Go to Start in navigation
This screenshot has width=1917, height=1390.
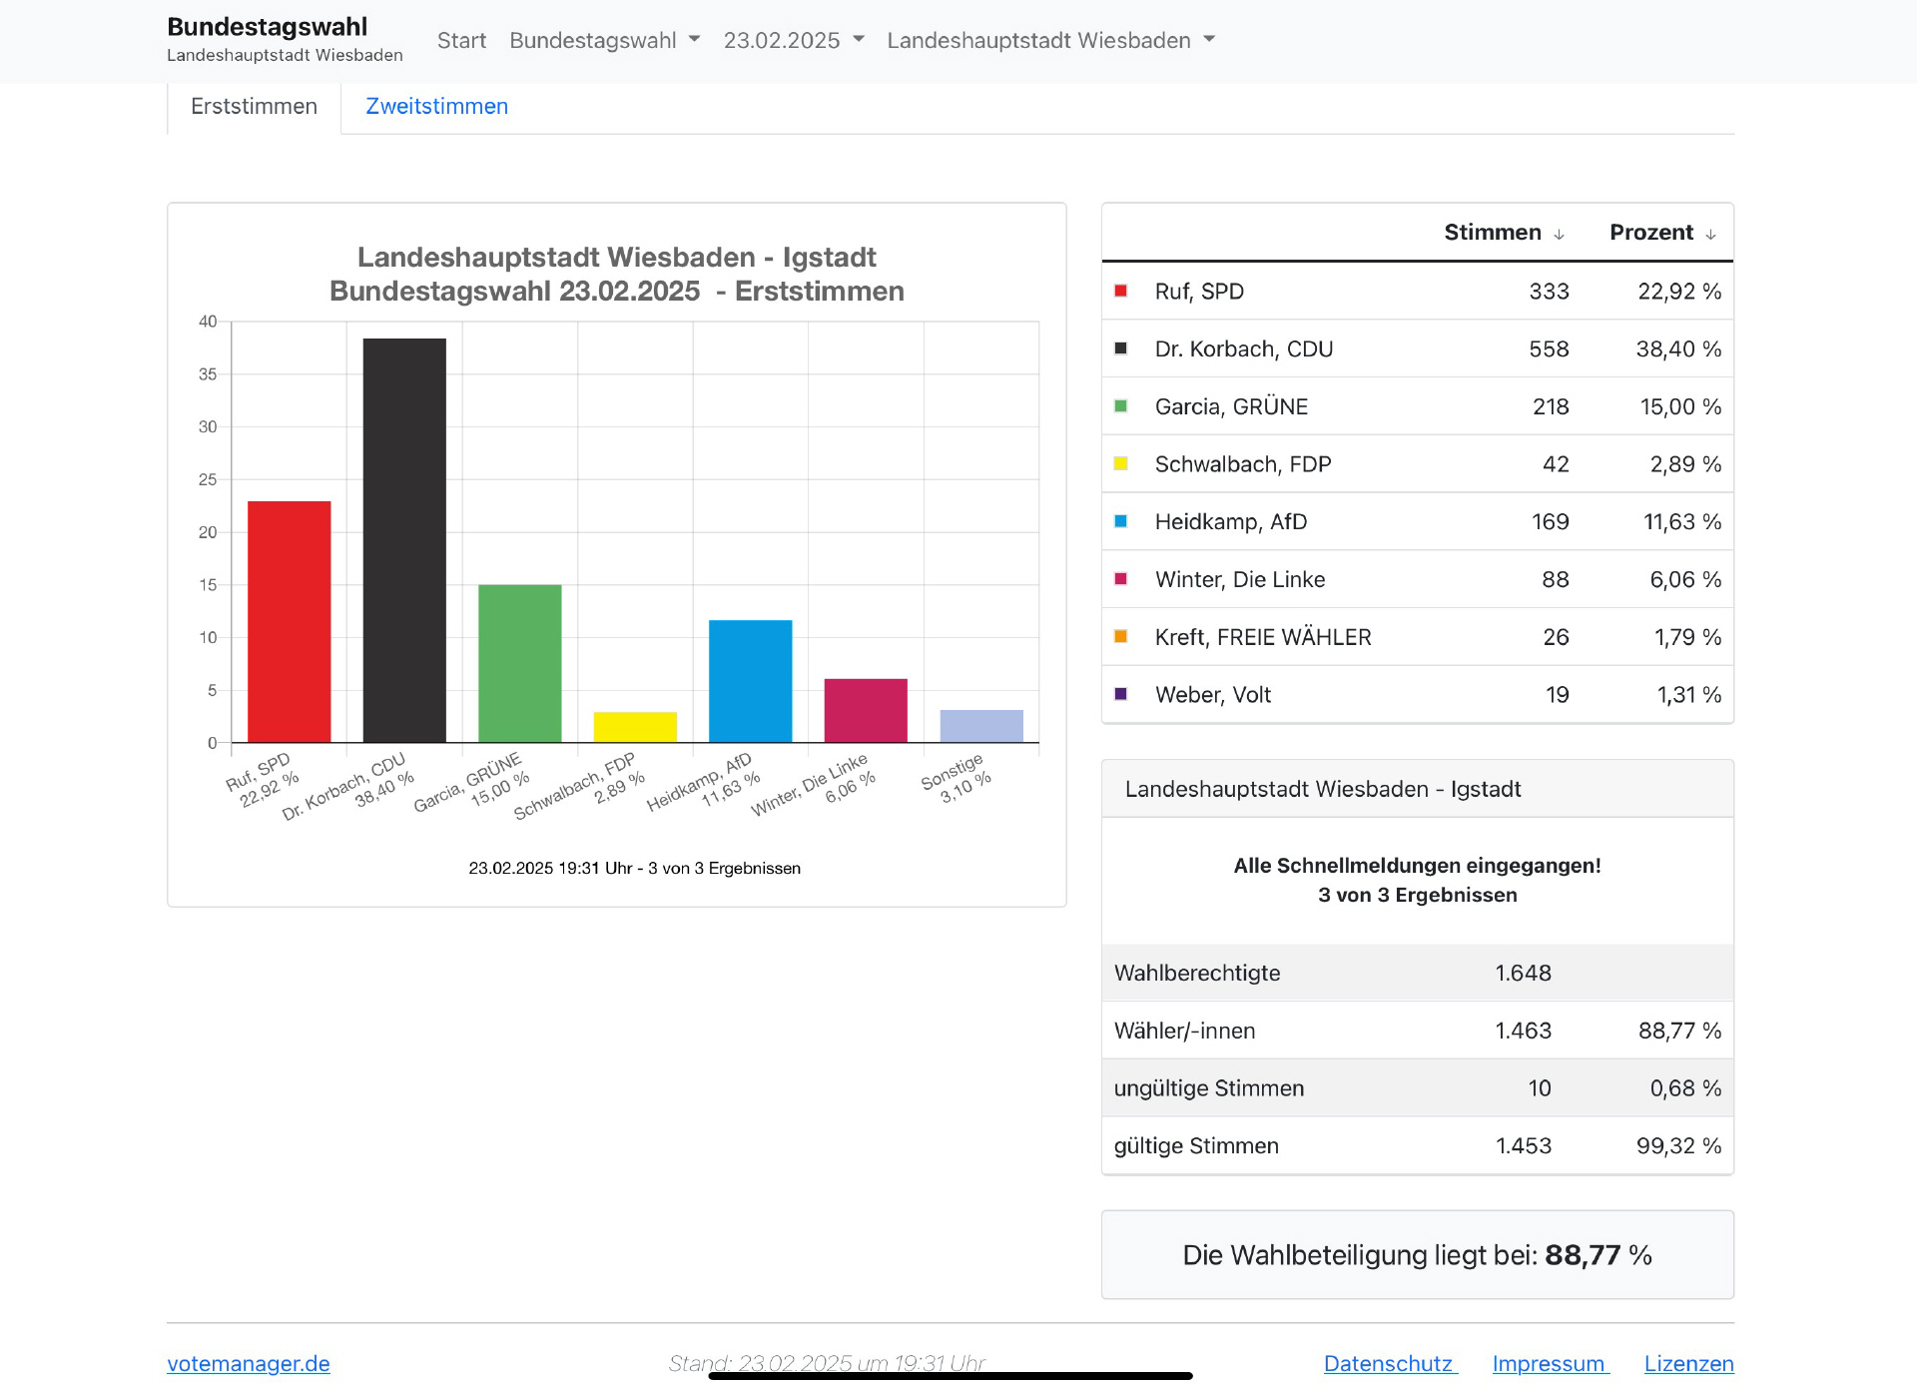click(461, 40)
